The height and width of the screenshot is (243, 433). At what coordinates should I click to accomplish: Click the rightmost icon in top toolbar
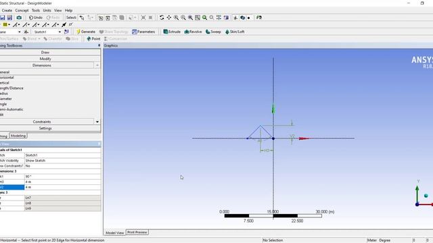(x=258, y=18)
